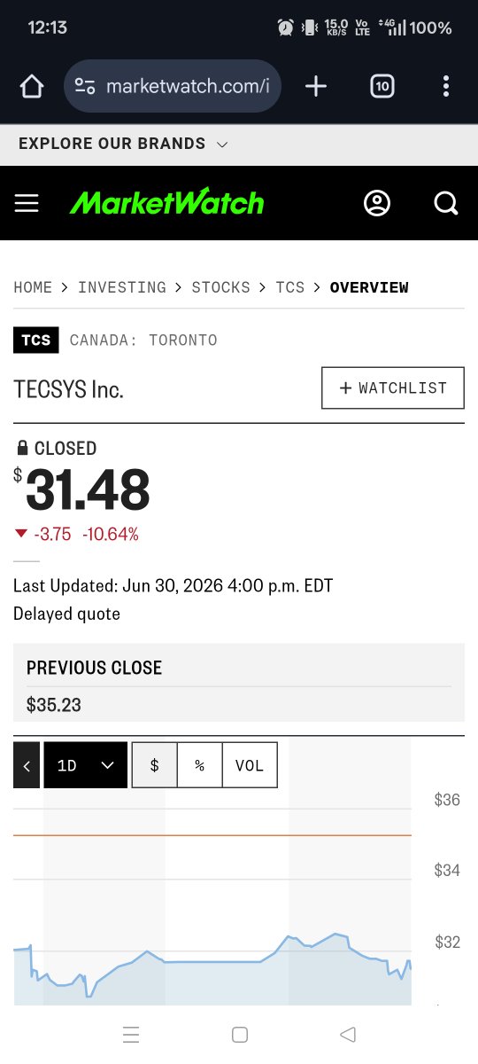The height and width of the screenshot is (1064, 478).
Task: Open the MarketWatch hamburger menu
Action: (x=27, y=204)
